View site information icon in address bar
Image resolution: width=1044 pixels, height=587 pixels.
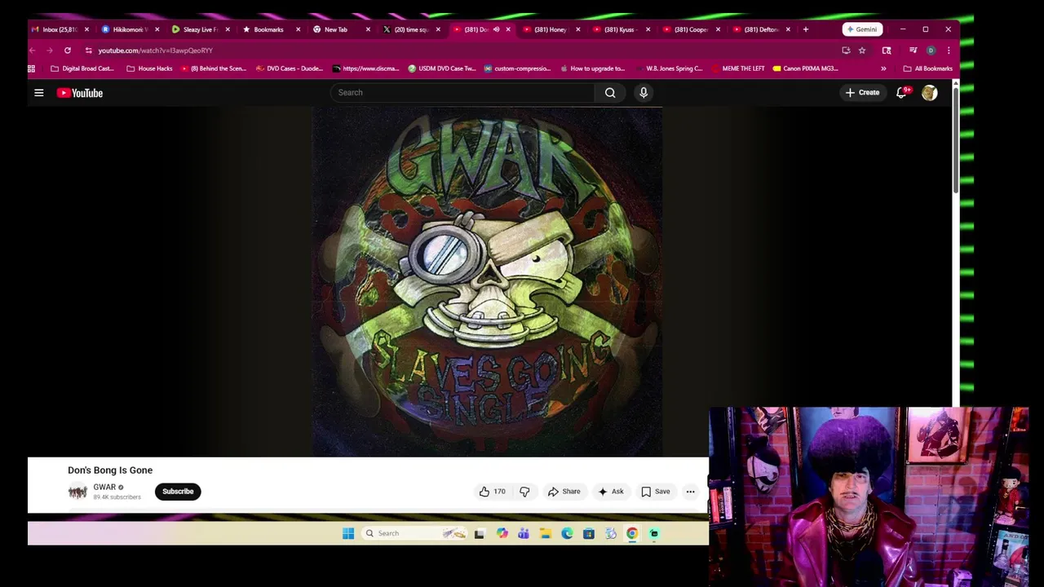pos(88,51)
